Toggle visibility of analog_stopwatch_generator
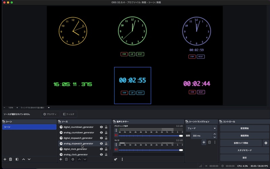 pos(101,143)
